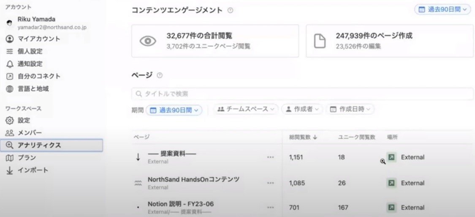Click the people icon for メンバー
Viewport: 475px width, 217px height.
click(10, 133)
